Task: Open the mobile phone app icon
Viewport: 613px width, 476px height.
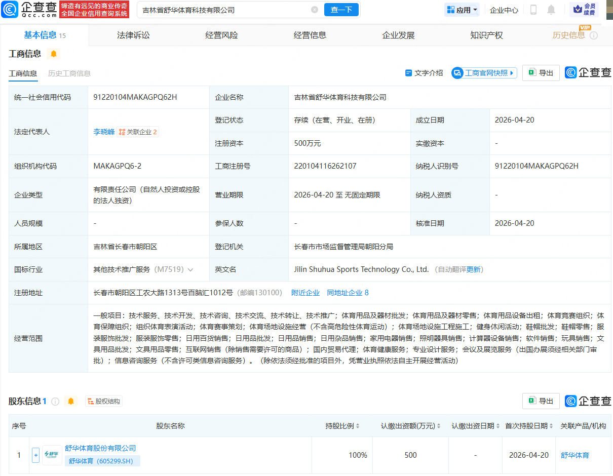Action: [x=533, y=10]
